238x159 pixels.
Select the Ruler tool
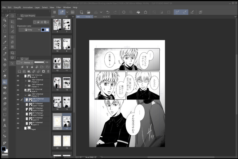click(5, 143)
